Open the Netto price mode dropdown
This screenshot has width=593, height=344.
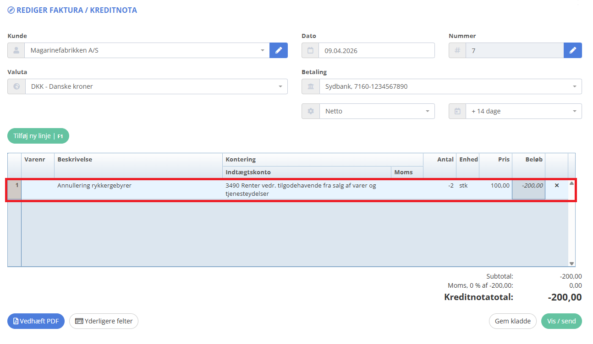(x=377, y=111)
